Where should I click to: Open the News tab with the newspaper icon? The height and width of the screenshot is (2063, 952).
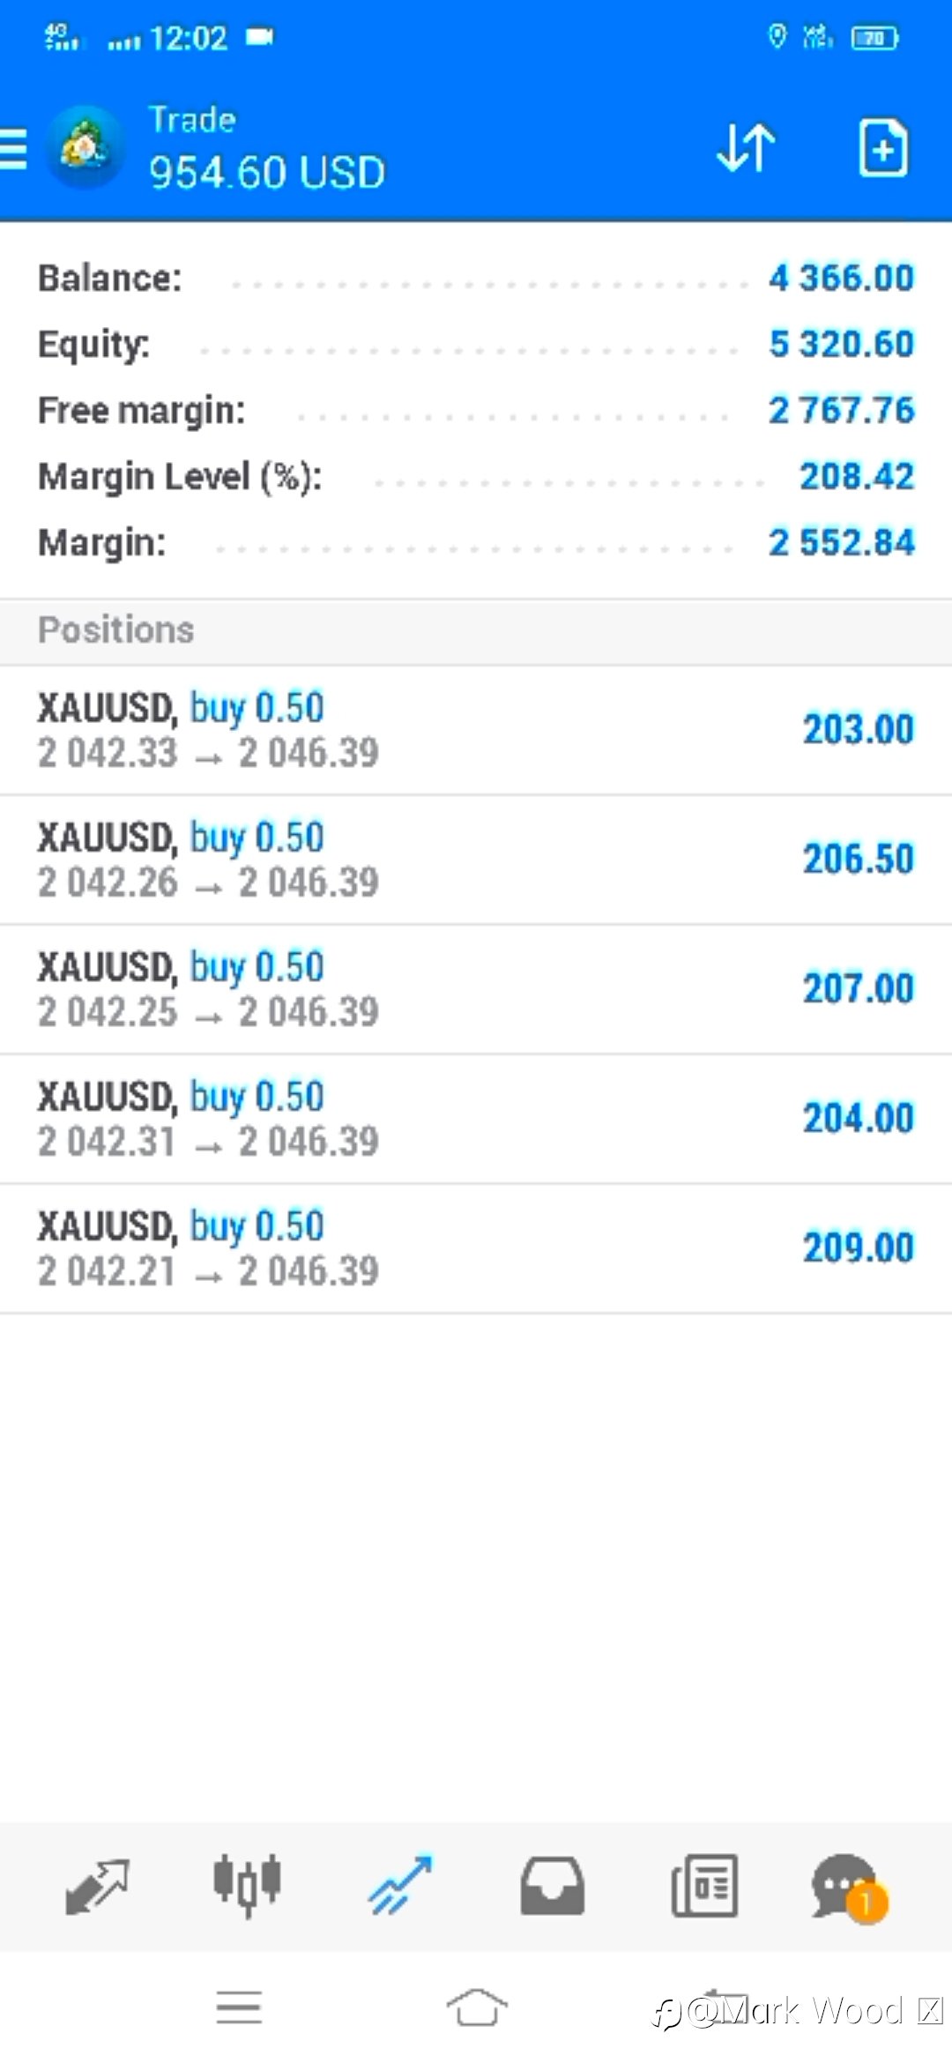704,1885
